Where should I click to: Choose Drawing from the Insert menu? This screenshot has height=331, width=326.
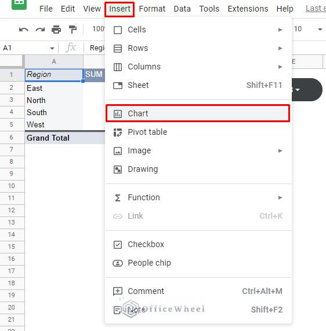pyautogui.click(x=198, y=170)
